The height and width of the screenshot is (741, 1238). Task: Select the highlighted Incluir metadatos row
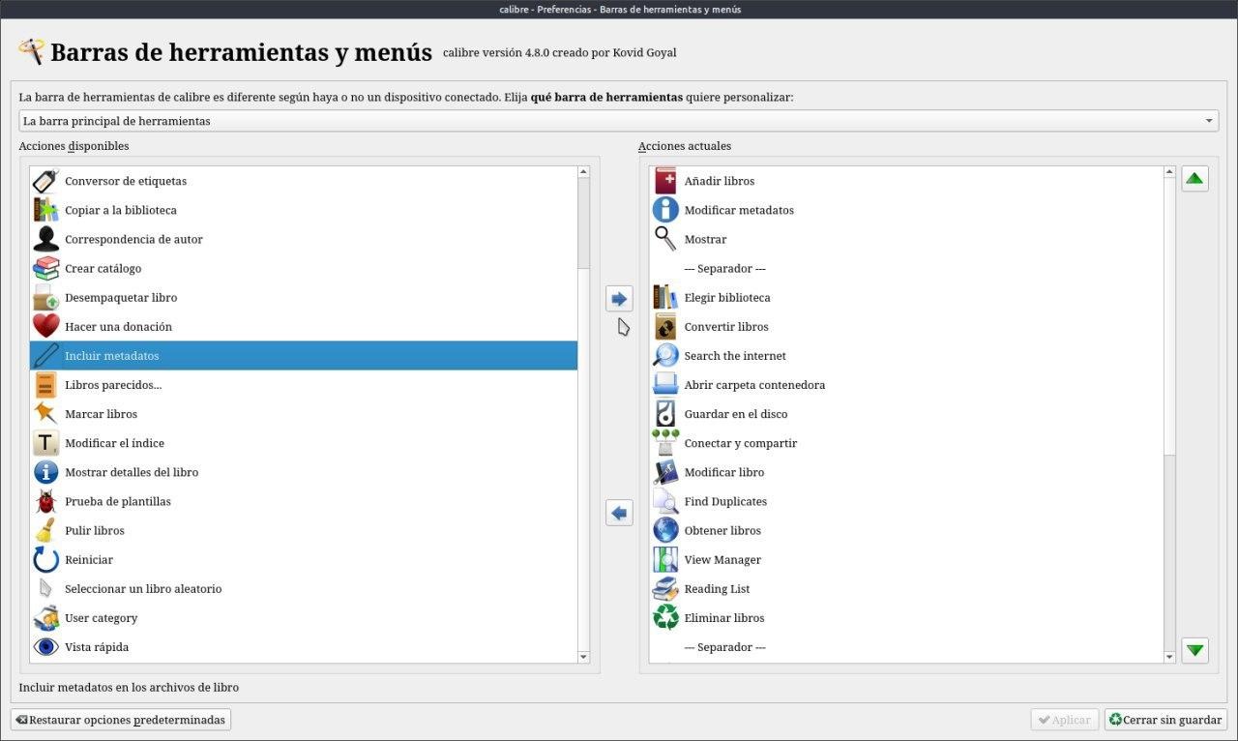point(304,355)
